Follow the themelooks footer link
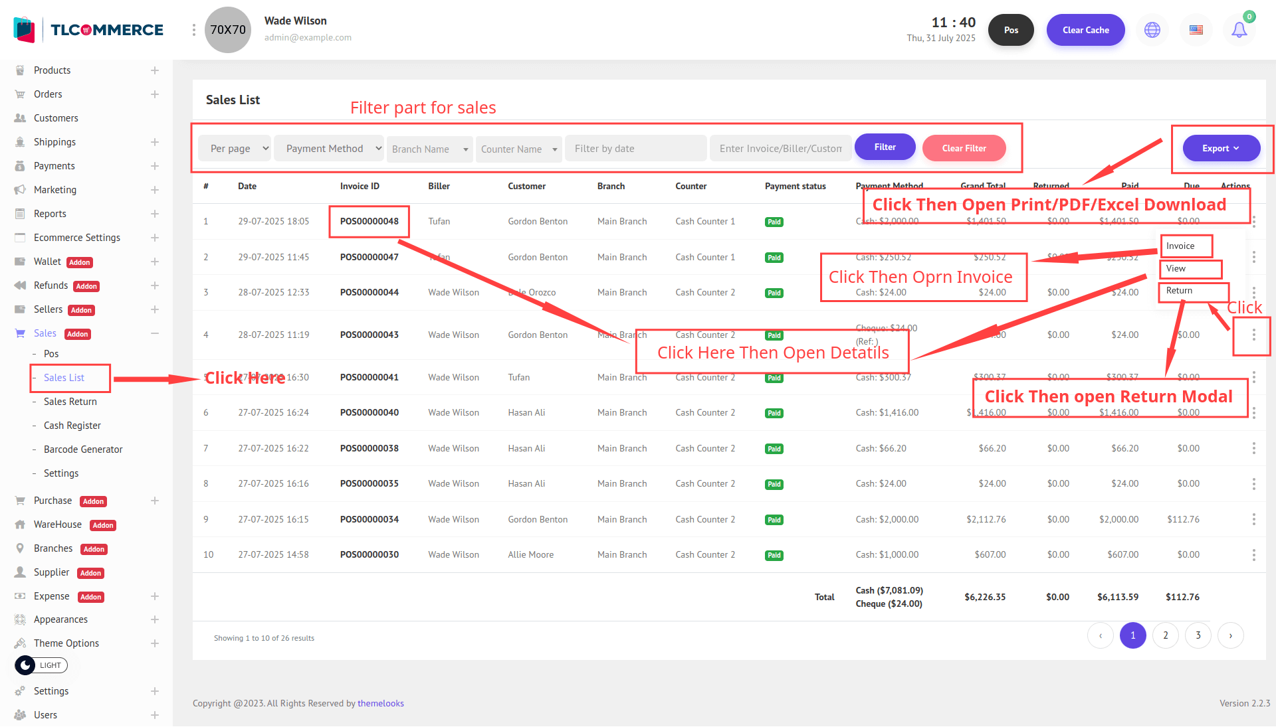1276x727 pixels. click(380, 703)
